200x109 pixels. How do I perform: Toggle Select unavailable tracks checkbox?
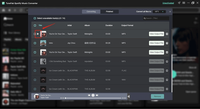click(x=35, y=18)
